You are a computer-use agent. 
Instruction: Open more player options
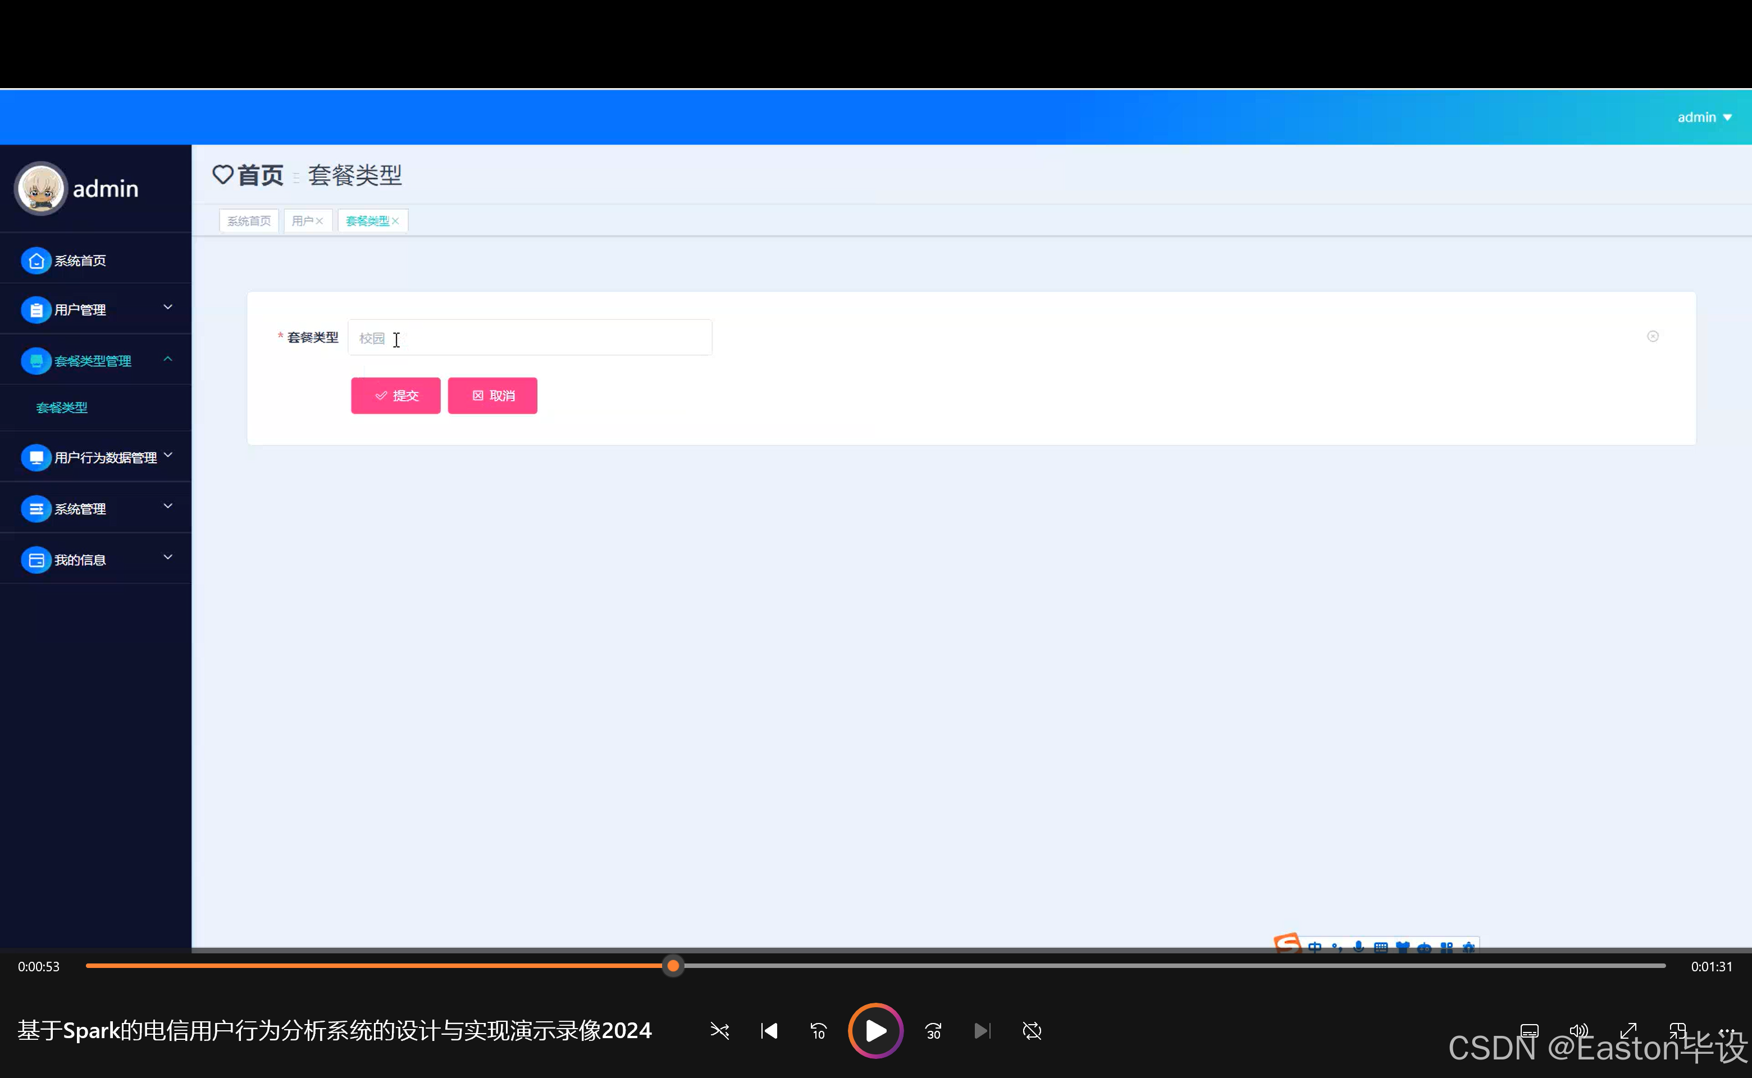pyautogui.click(x=1726, y=1031)
